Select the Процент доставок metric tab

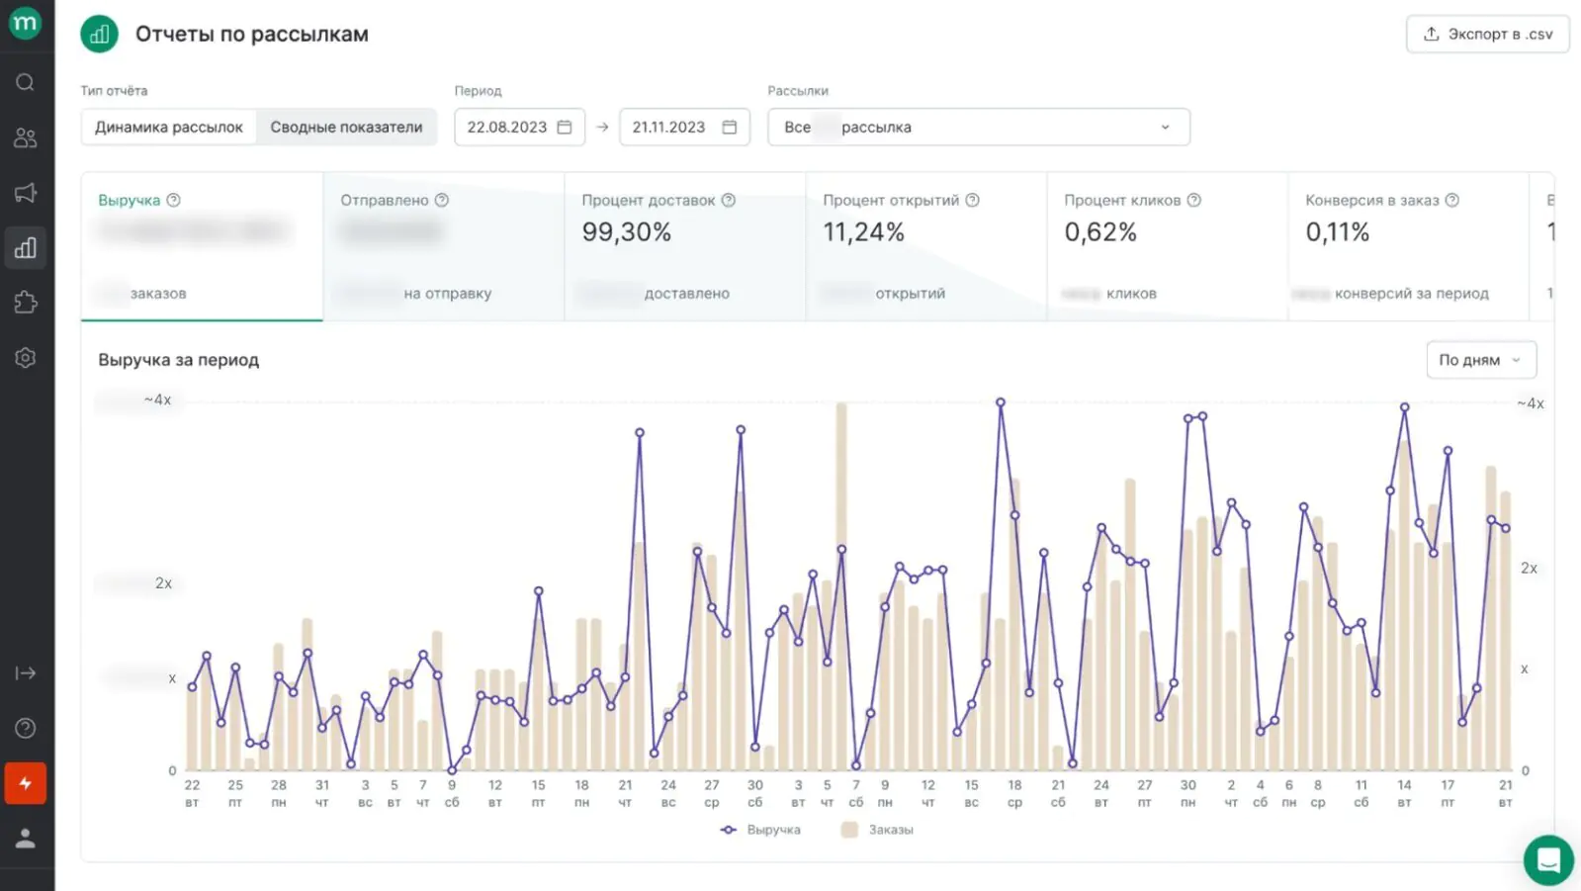point(685,246)
